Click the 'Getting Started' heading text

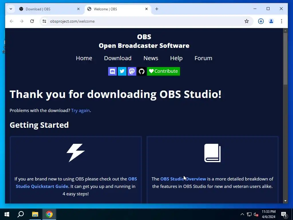pos(39,125)
